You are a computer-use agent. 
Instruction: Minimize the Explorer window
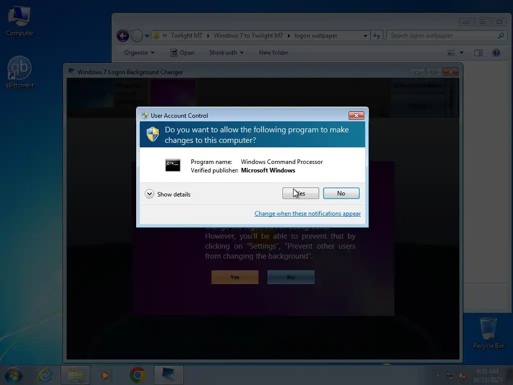466,22
